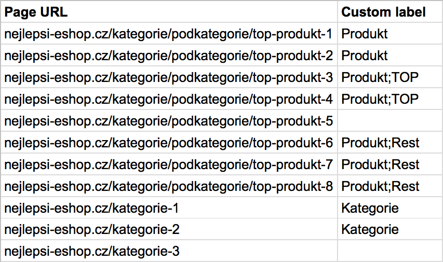Click the top-produkt-5 URL cell
Viewport: 443px width, 262px height.
(169, 120)
